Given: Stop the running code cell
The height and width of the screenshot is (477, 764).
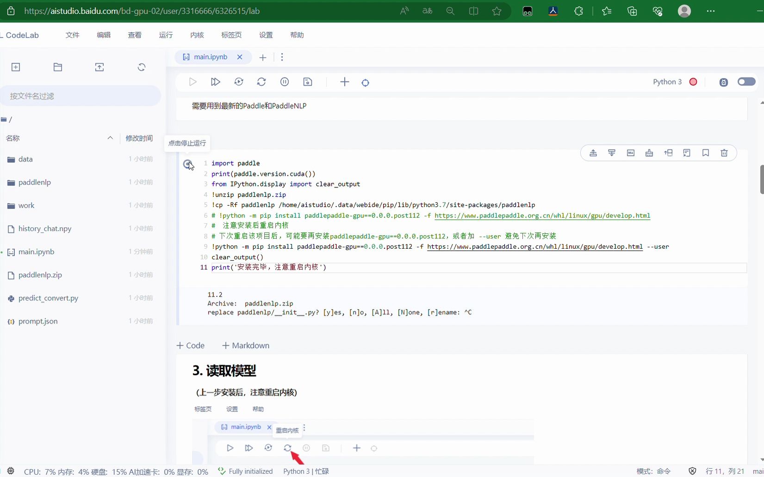Looking at the screenshot, I should (x=187, y=164).
